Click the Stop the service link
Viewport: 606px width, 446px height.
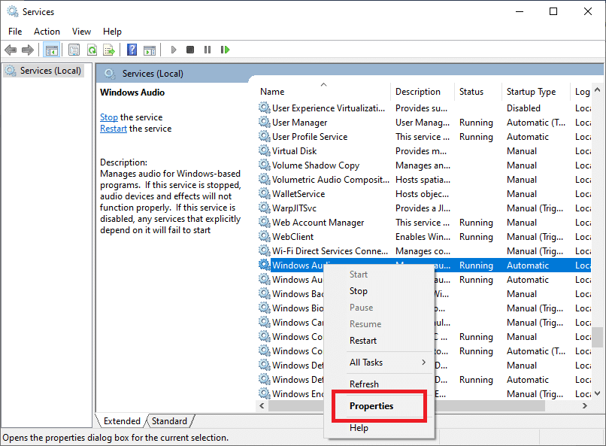pyautogui.click(x=108, y=117)
